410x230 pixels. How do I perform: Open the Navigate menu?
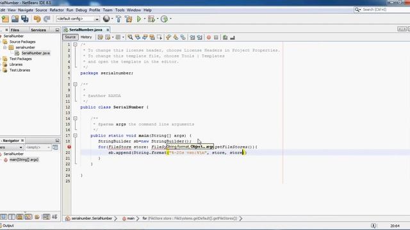tap(26, 10)
